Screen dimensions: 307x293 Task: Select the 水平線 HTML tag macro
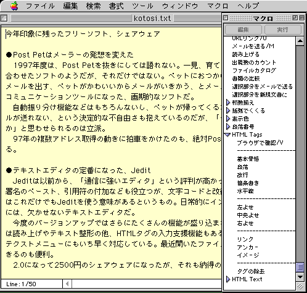(245, 191)
